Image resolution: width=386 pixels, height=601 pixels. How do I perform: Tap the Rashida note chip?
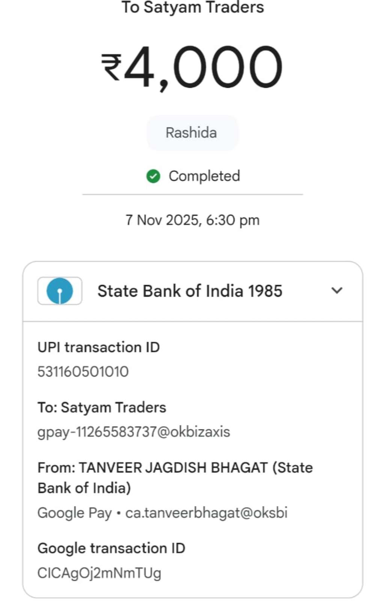tap(191, 133)
